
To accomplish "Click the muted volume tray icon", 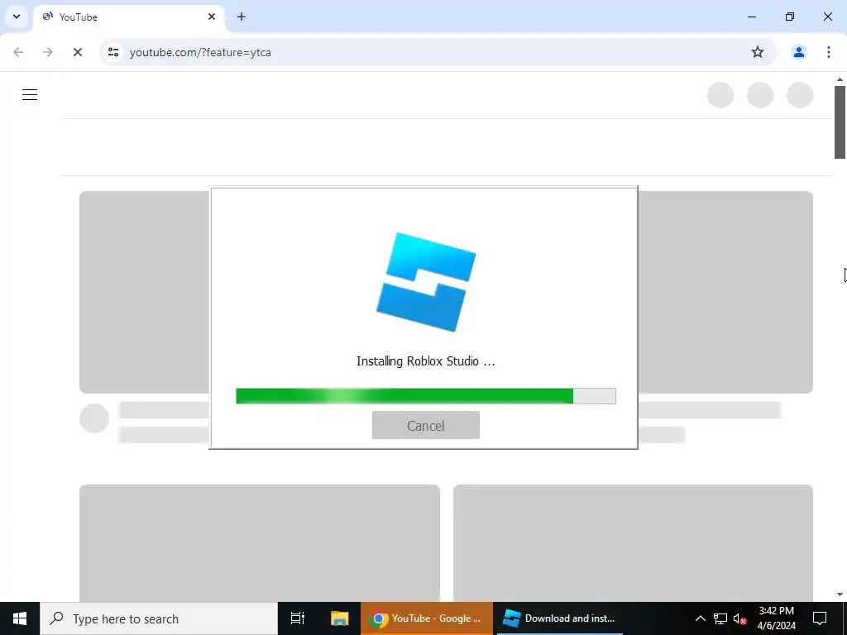I will 740,618.
